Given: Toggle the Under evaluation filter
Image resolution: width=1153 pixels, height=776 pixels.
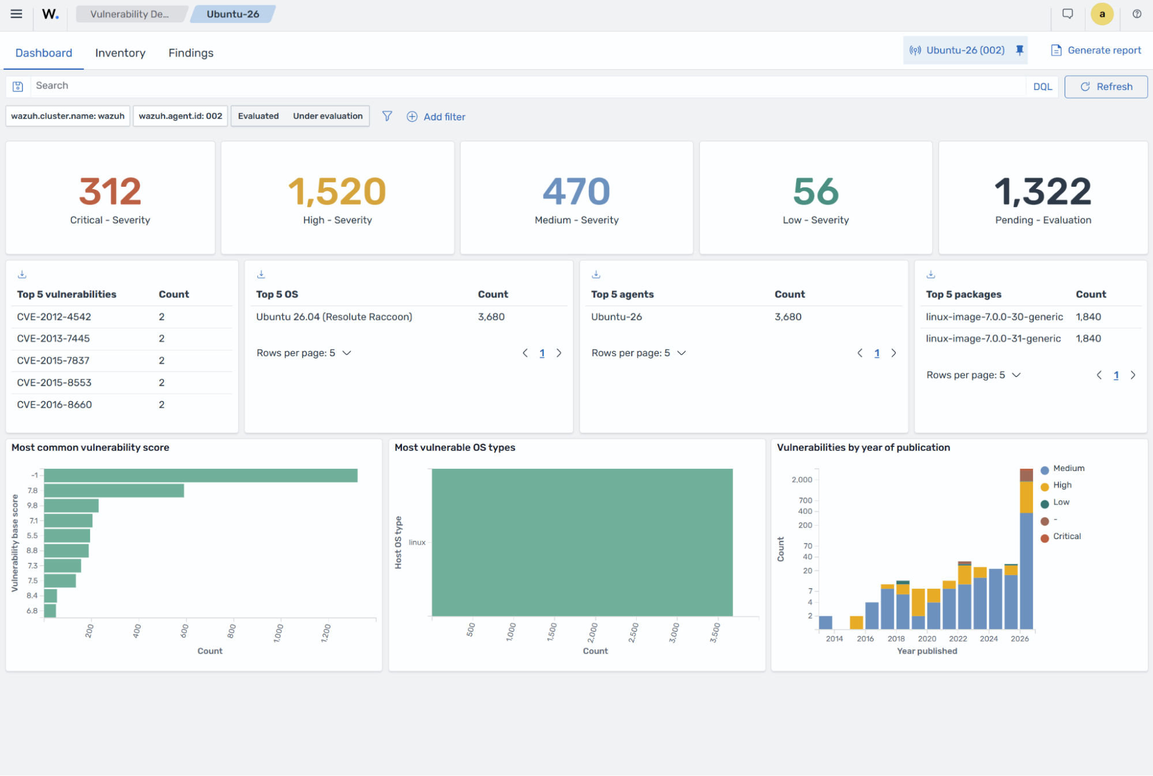Looking at the screenshot, I should [328, 116].
